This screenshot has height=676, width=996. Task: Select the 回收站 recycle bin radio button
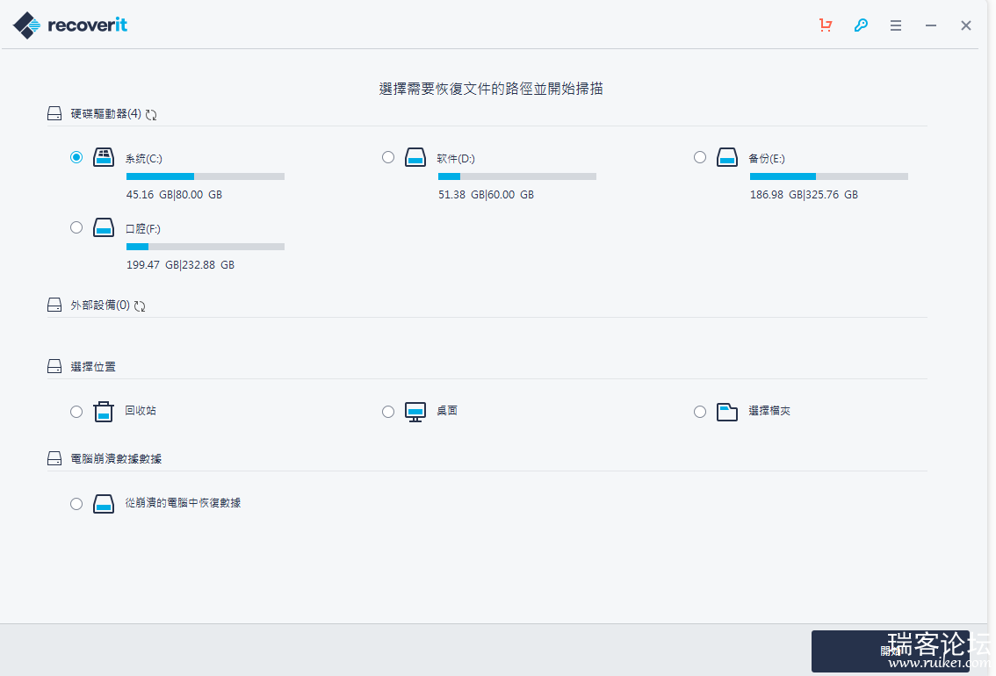76,412
